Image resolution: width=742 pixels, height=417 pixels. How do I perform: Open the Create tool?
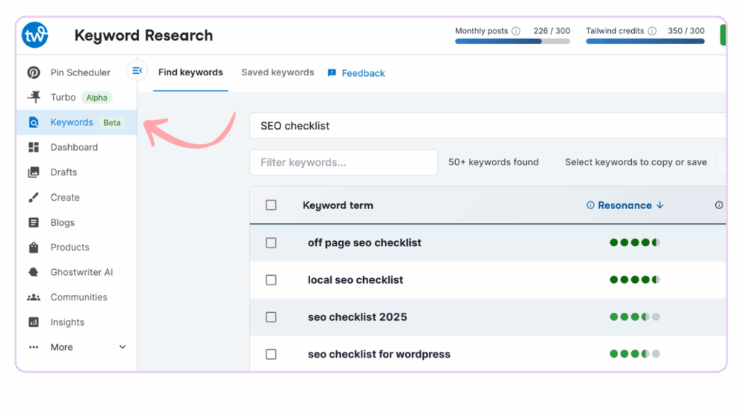[x=64, y=197]
